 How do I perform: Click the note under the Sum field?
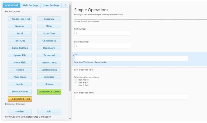pos(91,62)
